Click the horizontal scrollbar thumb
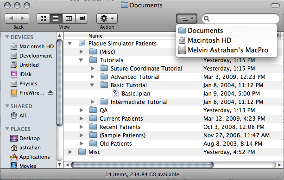 pyautogui.click(x=142, y=165)
